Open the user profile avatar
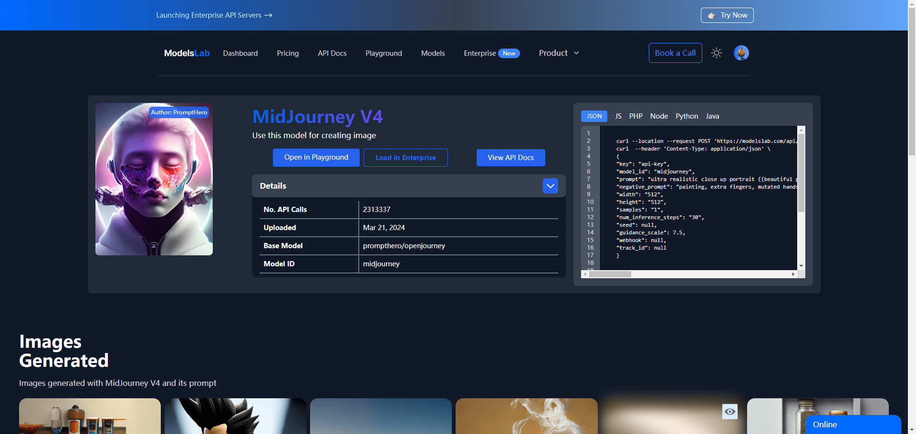Screen dimensions: 916x434 (741, 53)
